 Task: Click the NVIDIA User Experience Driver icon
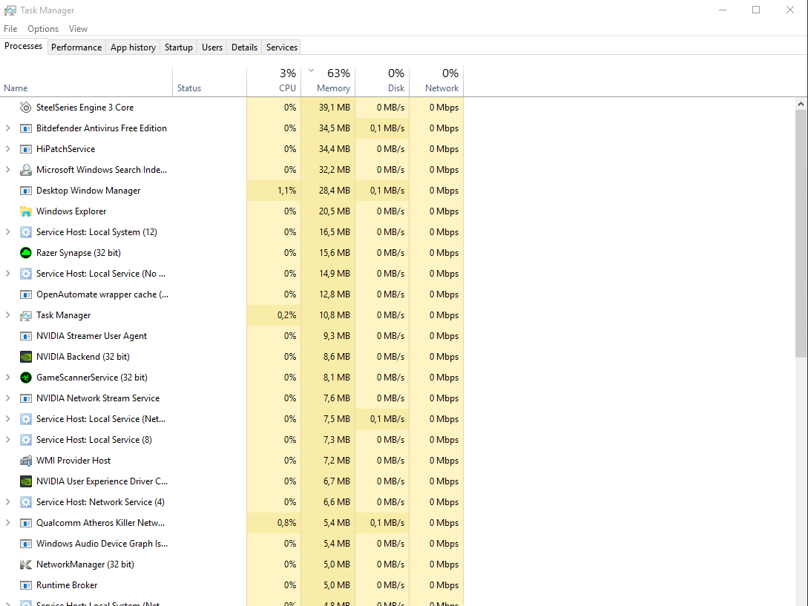coord(26,481)
